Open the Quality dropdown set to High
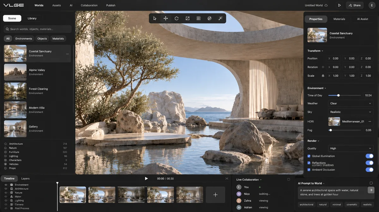The height and width of the screenshot is (212, 379). [x=351, y=148]
